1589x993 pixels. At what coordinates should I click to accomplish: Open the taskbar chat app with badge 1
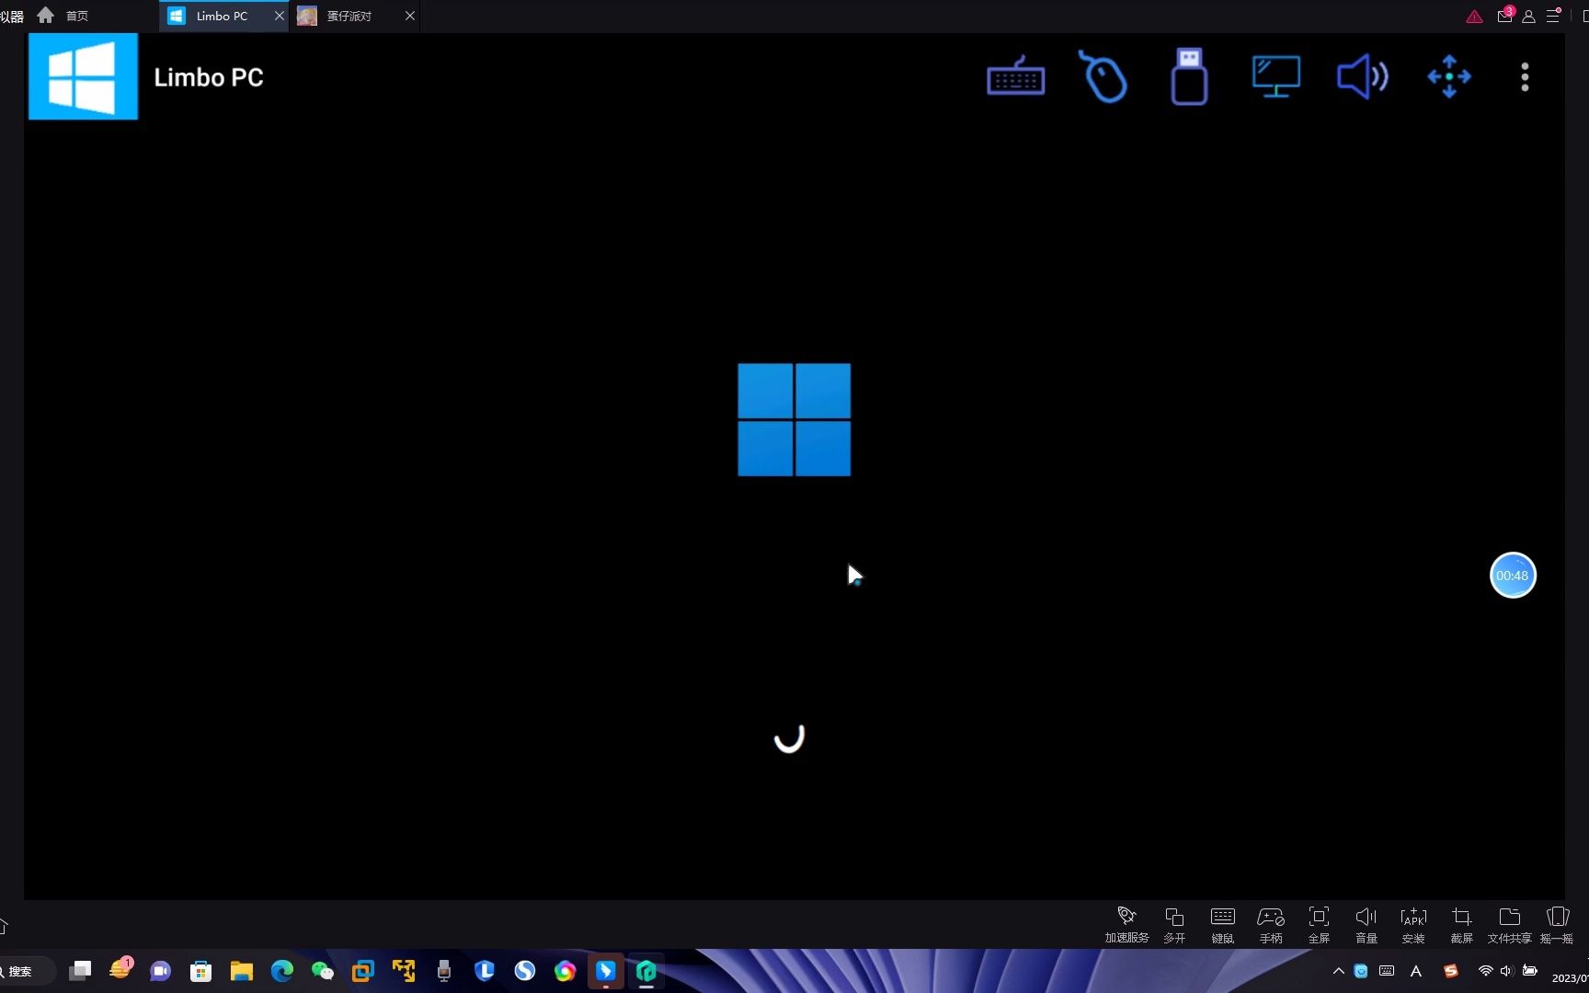tap(120, 969)
